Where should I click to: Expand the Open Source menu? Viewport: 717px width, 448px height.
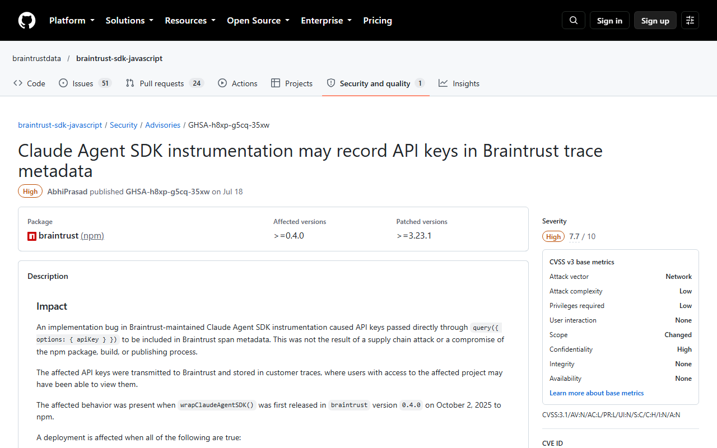258,20
